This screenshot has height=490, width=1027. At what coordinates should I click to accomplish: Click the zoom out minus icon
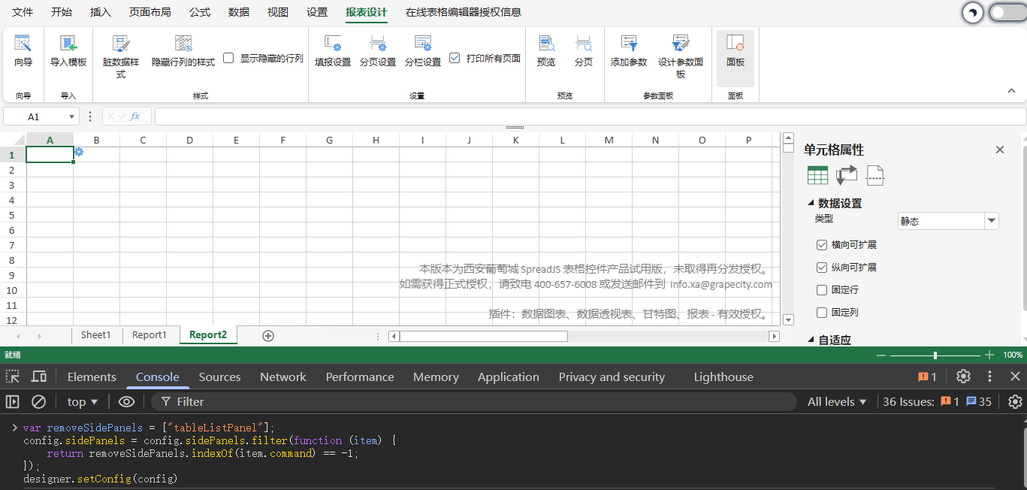(x=881, y=355)
